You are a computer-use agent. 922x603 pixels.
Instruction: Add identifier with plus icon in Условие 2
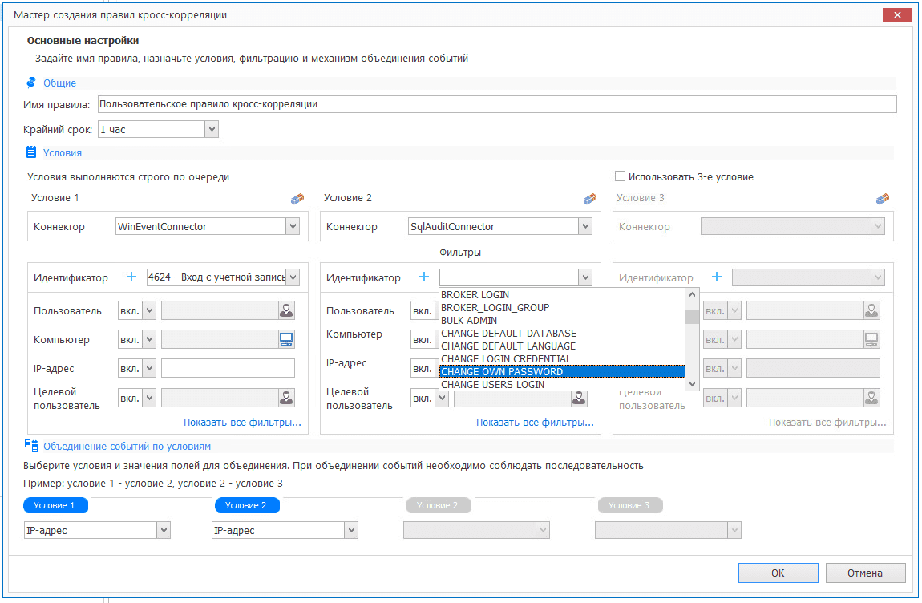424,277
